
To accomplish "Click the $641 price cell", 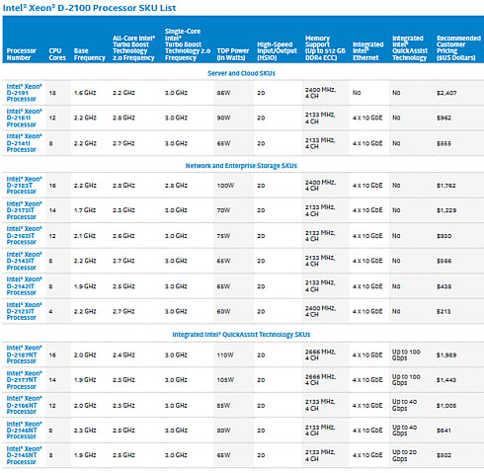I will (x=444, y=431).
